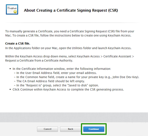Click the paragraph starting 'To manually generate a Certificate'
Screen dimensions: 148x136
click(70, 33)
